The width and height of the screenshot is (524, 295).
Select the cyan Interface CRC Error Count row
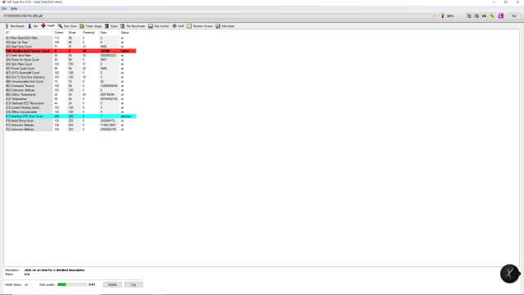click(70, 116)
